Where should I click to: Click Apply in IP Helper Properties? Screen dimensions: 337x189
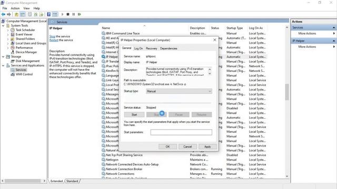click(x=207, y=146)
